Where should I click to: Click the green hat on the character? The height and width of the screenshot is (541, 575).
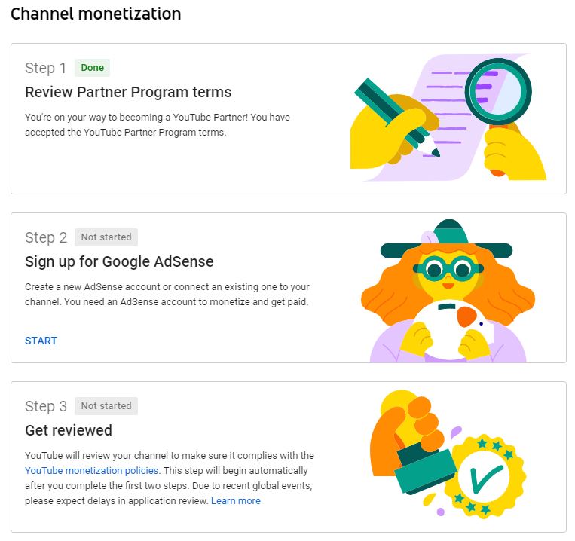pos(446,240)
